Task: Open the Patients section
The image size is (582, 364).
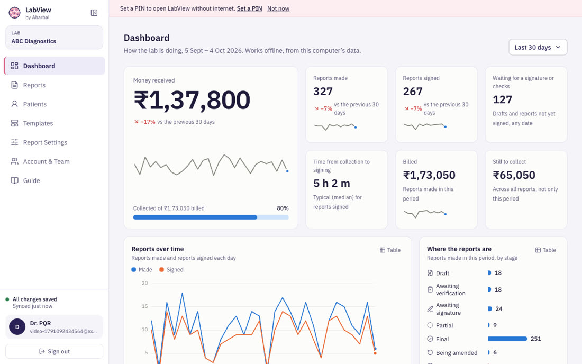Action: (54, 104)
